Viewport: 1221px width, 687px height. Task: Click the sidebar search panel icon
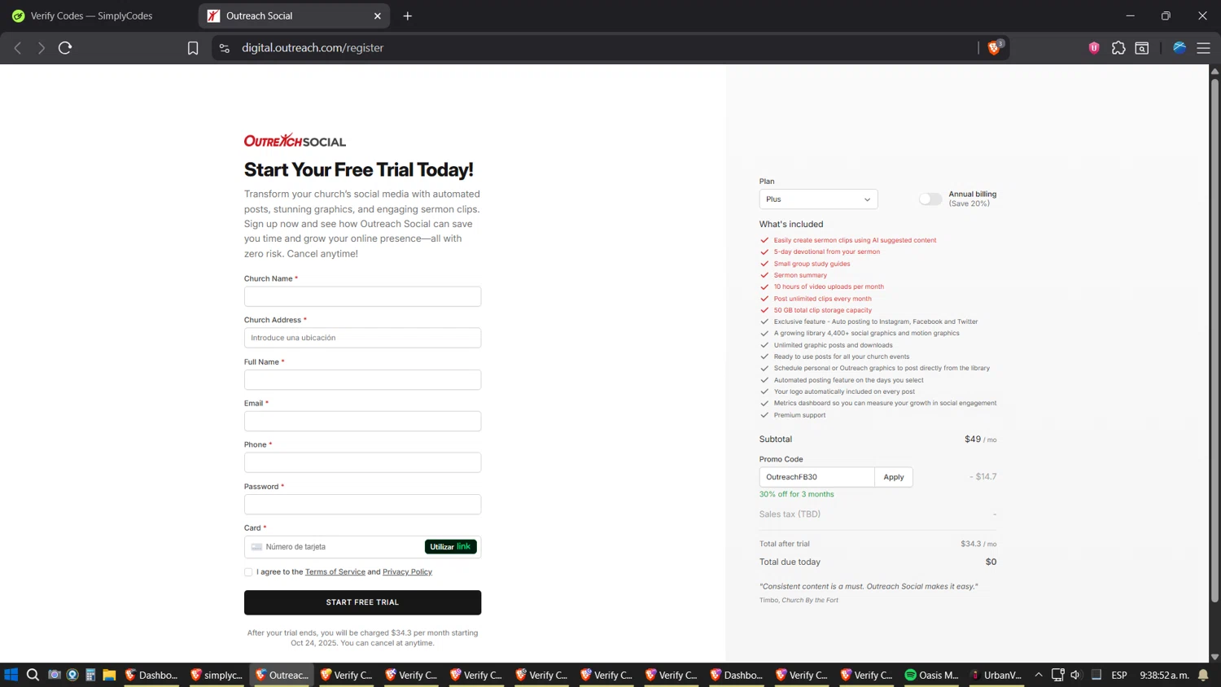[1142, 48]
